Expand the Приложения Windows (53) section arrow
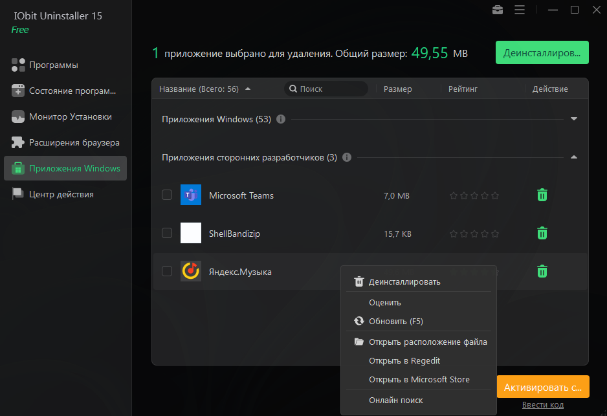 click(x=574, y=119)
